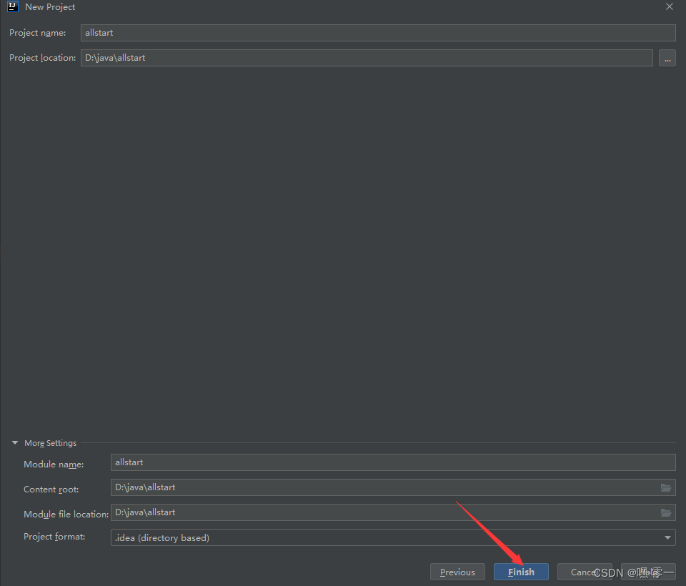The image size is (686, 586).
Task: Browse for Project location with ellipsis button
Action: click(667, 58)
